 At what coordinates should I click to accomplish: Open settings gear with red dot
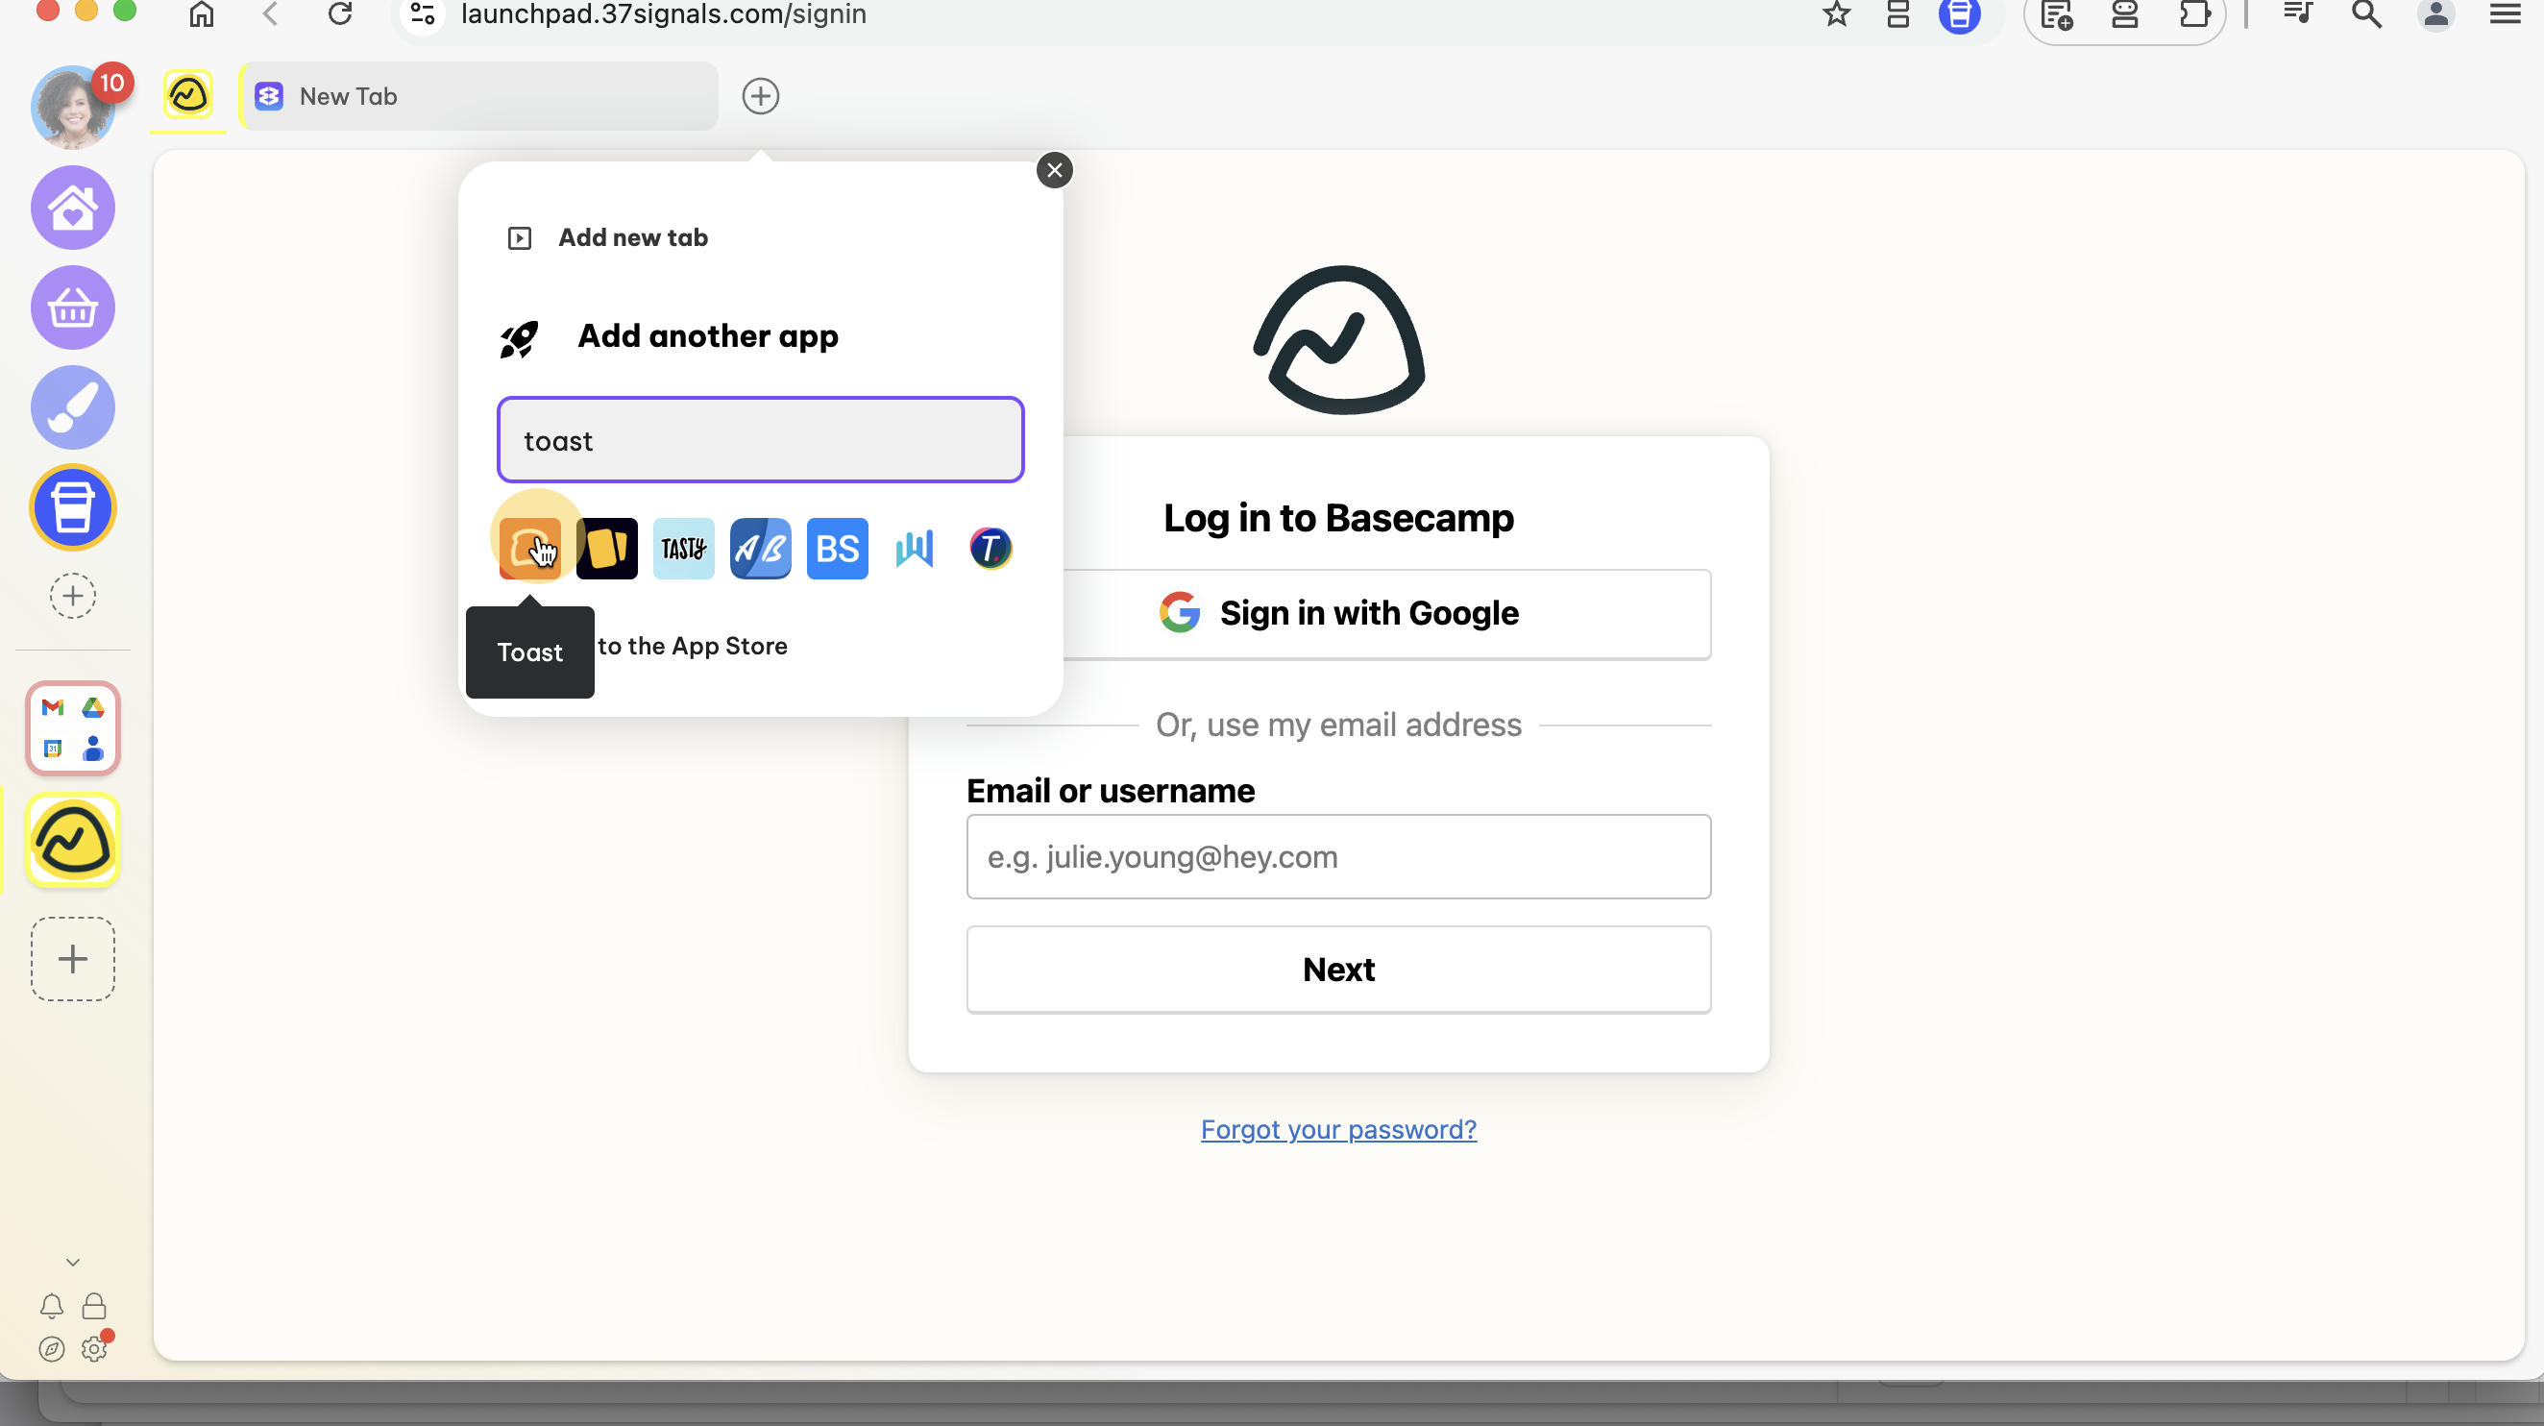(96, 1347)
